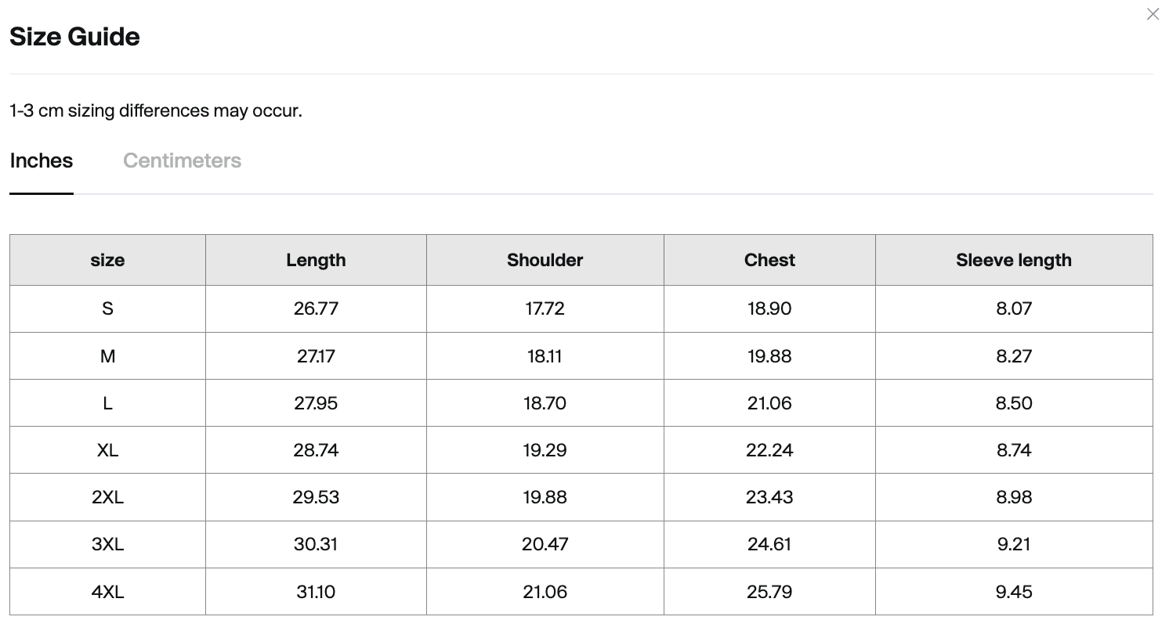Click the Length column header
This screenshot has height=631, width=1169.
pyautogui.click(x=316, y=260)
